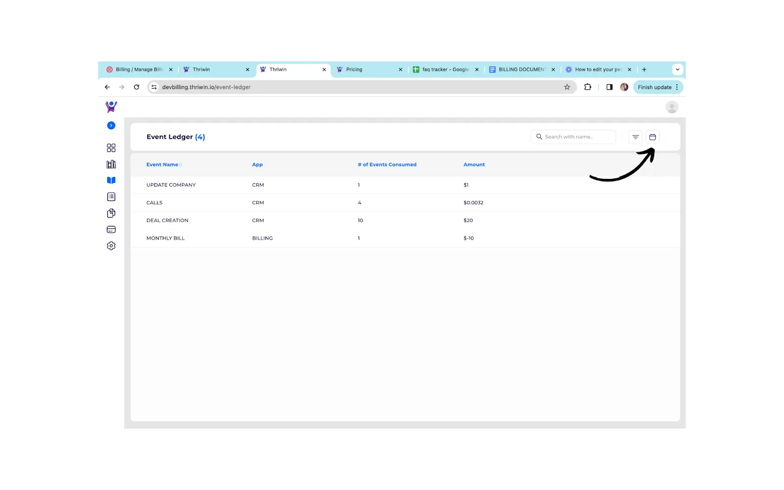Open the blue book ledger icon in sidebar

pyautogui.click(x=111, y=180)
